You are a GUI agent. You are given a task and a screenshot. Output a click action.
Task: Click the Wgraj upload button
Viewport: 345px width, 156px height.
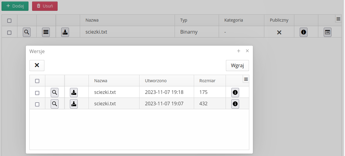[237, 65]
